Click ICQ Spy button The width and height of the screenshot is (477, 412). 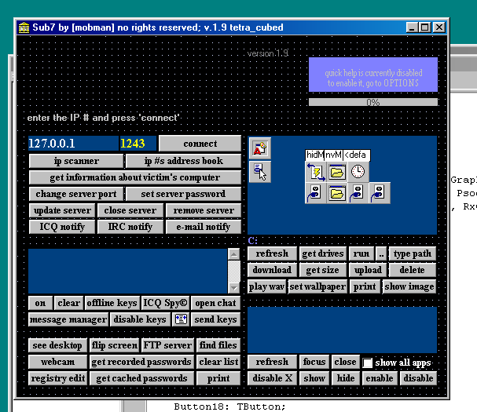coord(165,303)
